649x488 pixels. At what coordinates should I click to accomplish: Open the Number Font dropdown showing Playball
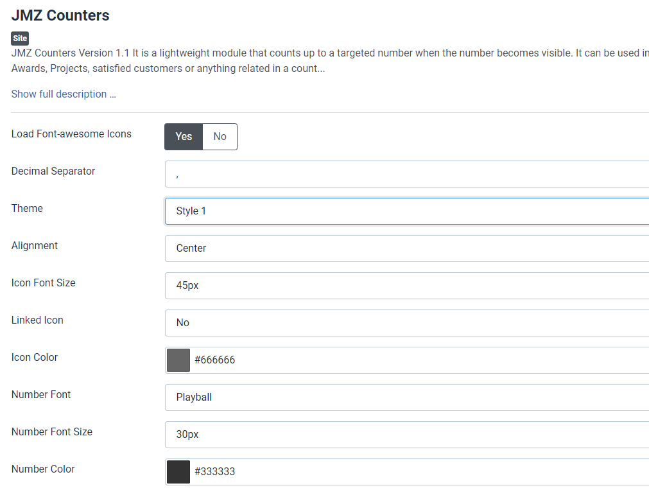click(407, 397)
